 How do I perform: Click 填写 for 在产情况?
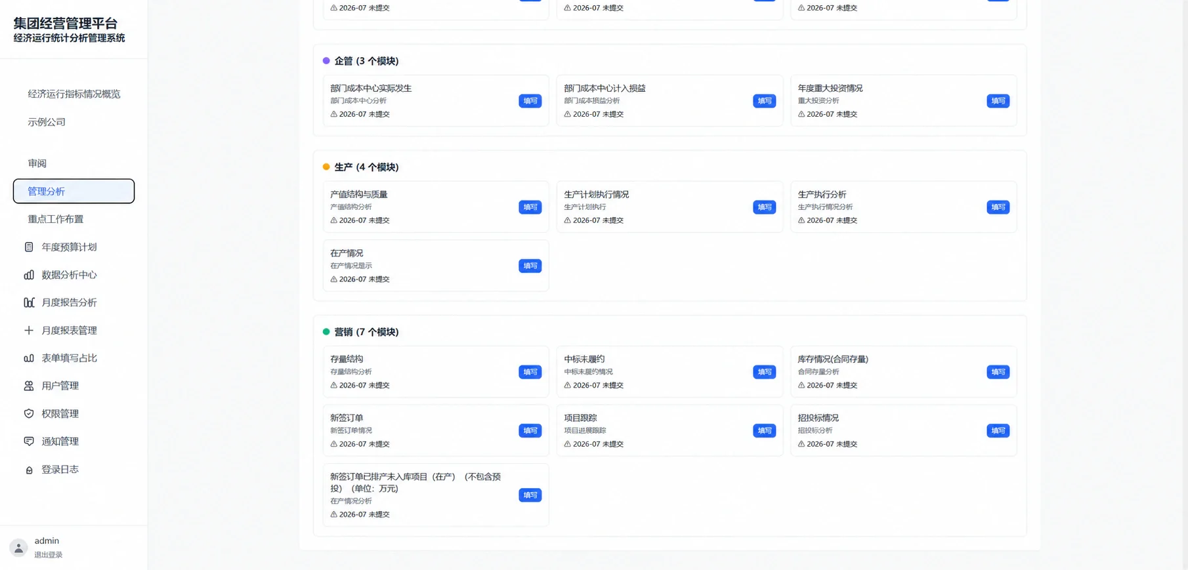pyautogui.click(x=530, y=266)
